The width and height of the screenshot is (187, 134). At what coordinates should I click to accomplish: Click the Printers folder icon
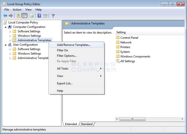118,47
